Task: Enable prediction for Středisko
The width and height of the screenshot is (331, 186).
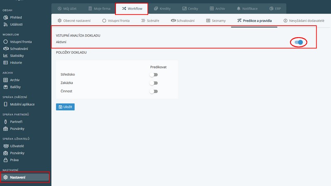Action: pyautogui.click(x=154, y=75)
